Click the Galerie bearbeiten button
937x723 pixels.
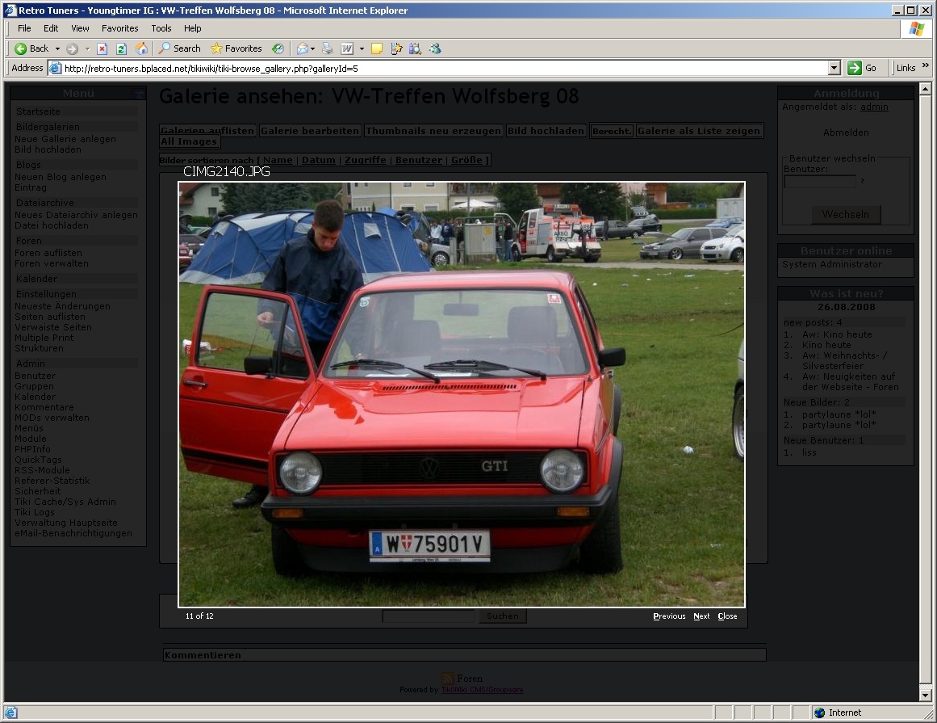(x=310, y=130)
